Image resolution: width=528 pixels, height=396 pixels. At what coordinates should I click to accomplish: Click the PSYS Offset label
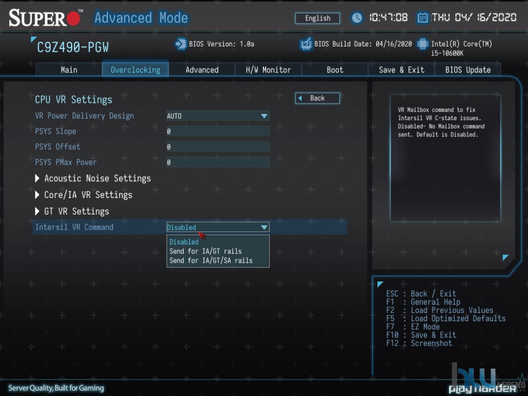click(58, 147)
